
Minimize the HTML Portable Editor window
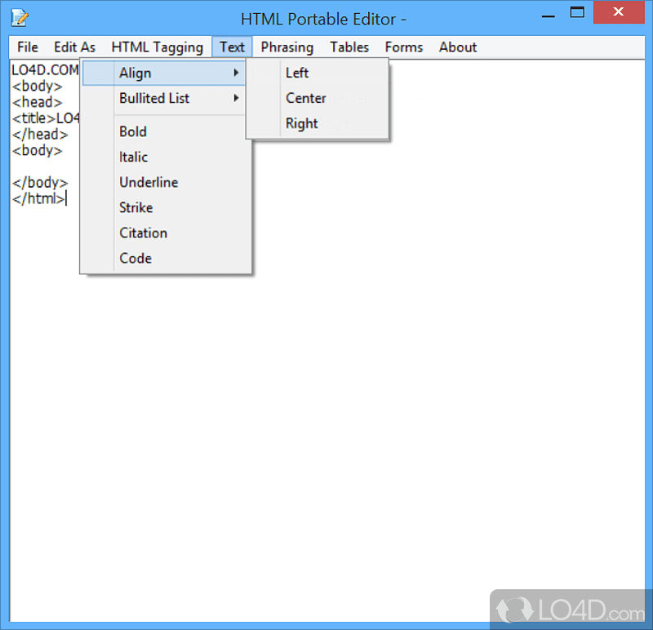(x=548, y=15)
